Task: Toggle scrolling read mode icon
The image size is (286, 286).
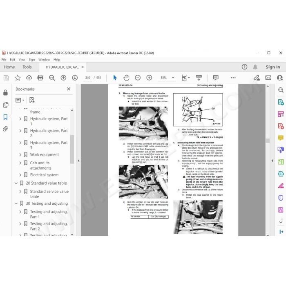Action: tap(199, 78)
